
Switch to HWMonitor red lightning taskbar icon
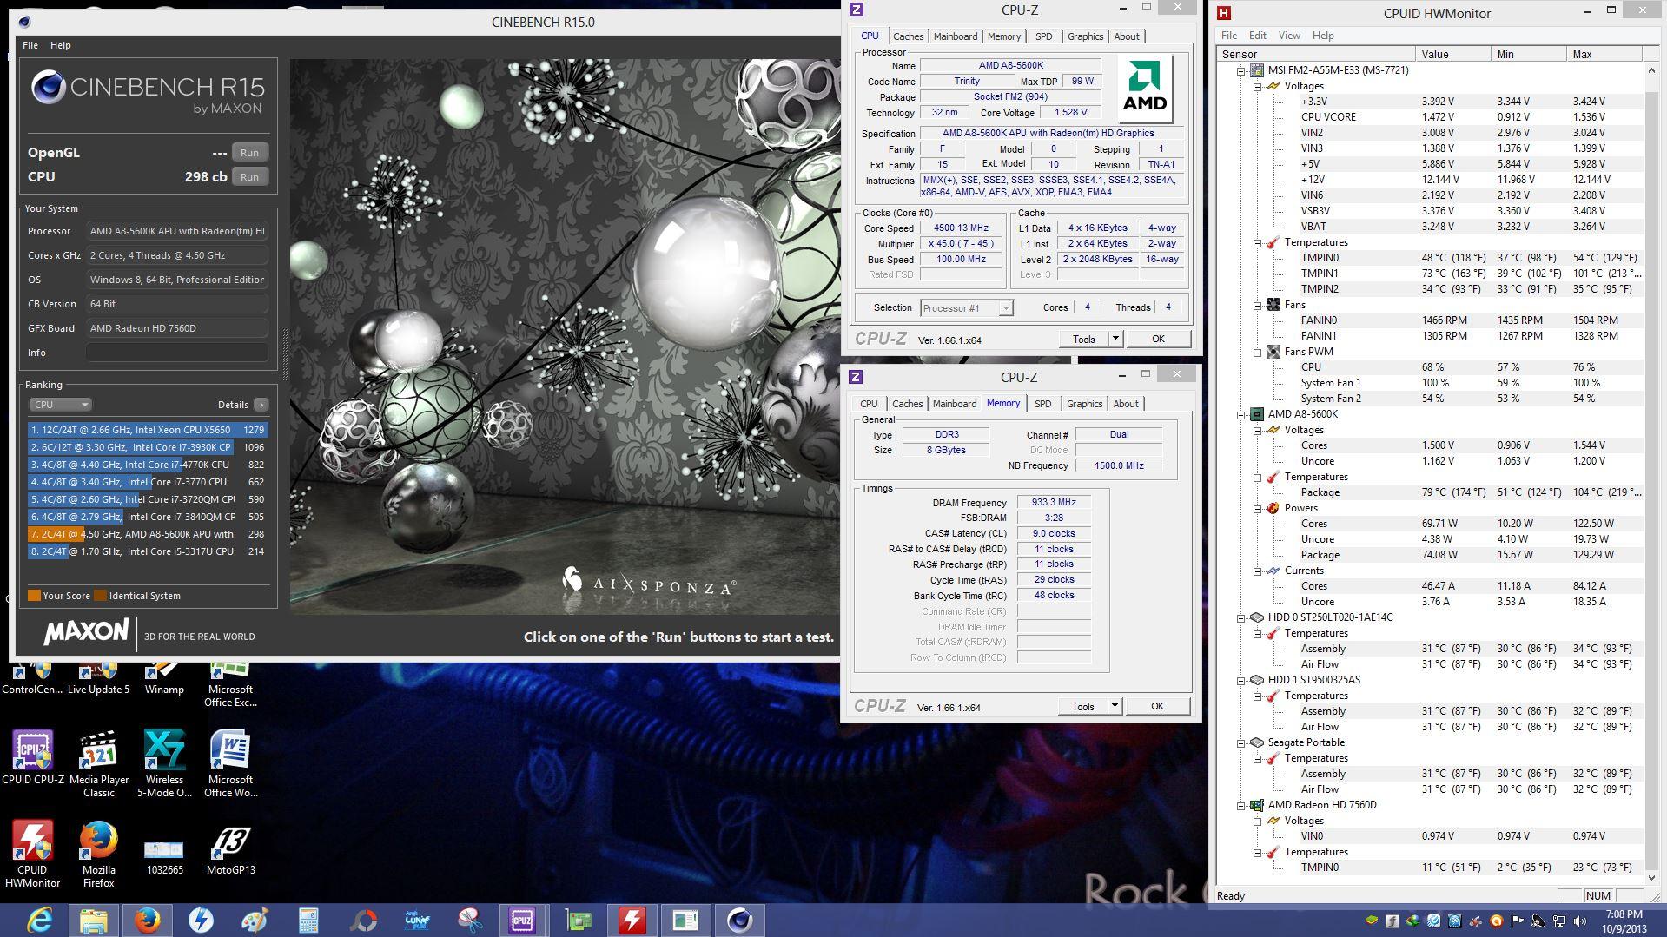(632, 920)
